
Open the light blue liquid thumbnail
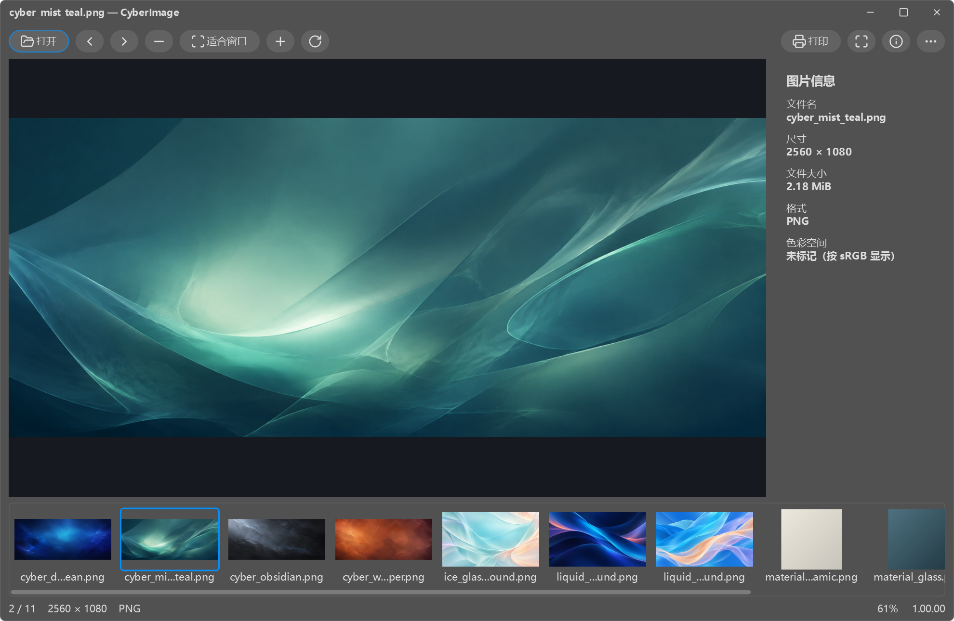pos(704,545)
